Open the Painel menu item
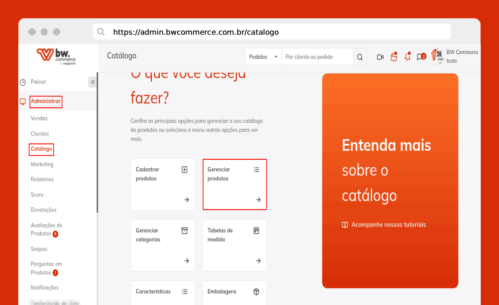 (x=38, y=82)
